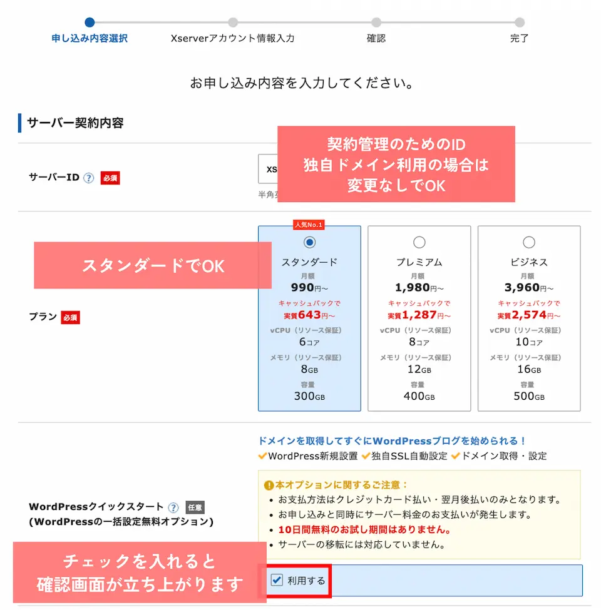The height and width of the screenshot is (610, 601).
Task: Click the ビジネス plan name text
Action: pyautogui.click(x=529, y=262)
